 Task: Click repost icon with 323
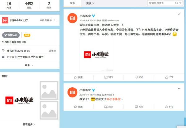[106, 77]
